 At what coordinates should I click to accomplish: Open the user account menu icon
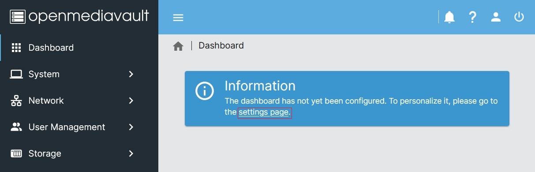[496, 17]
